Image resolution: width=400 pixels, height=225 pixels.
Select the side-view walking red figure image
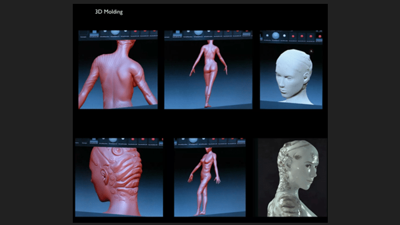click(209, 181)
